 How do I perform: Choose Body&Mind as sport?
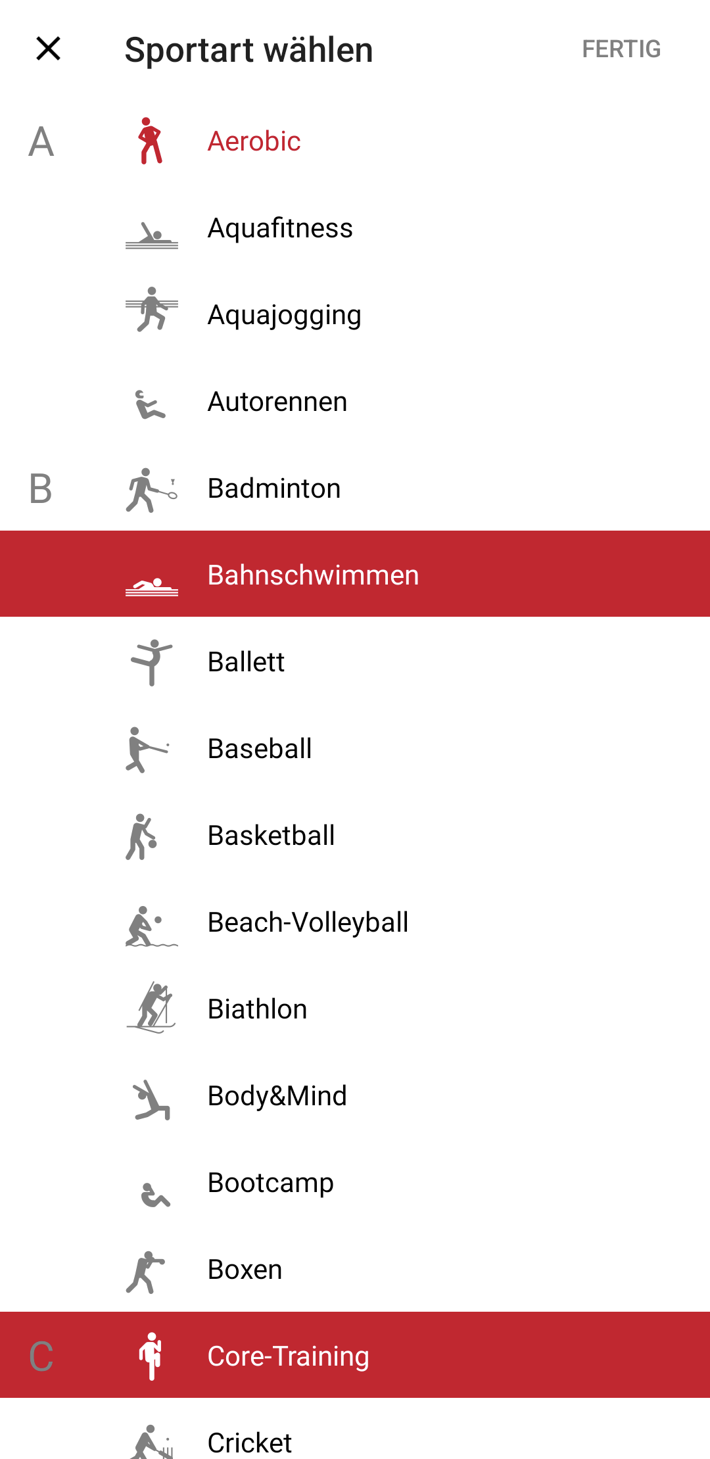(x=355, y=1096)
